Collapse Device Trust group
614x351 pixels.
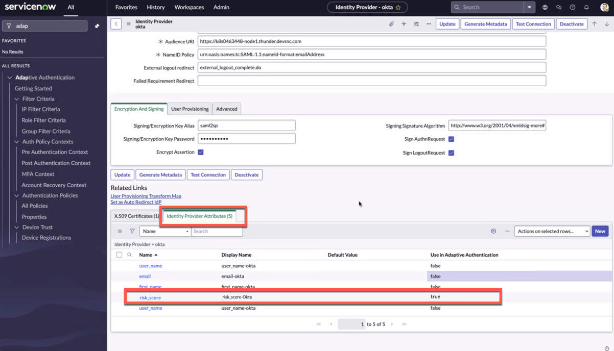click(x=17, y=228)
